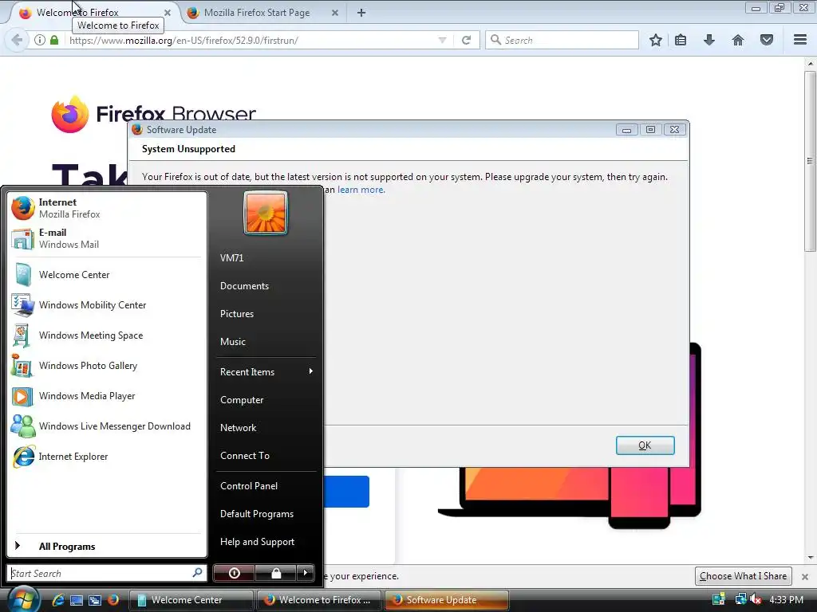Open Windows Meeting Space

pyautogui.click(x=106, y=335)
